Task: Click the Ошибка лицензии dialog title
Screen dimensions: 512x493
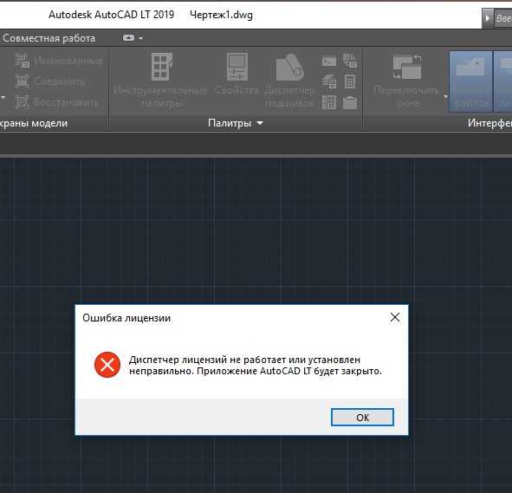Action: click(126, 318)
